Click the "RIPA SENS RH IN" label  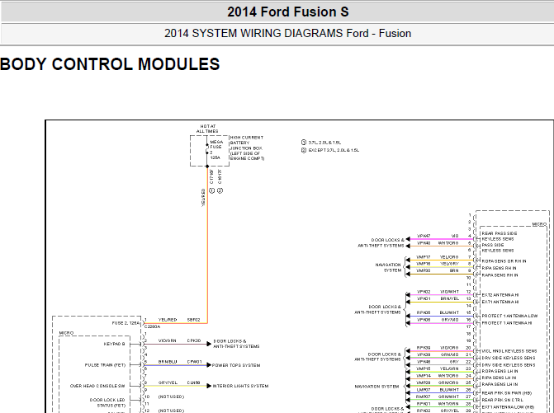pos(499,268)
